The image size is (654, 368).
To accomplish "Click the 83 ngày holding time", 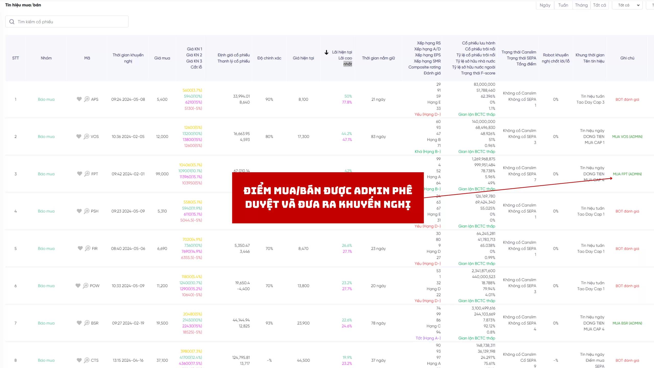I will (x=378, y=137).
